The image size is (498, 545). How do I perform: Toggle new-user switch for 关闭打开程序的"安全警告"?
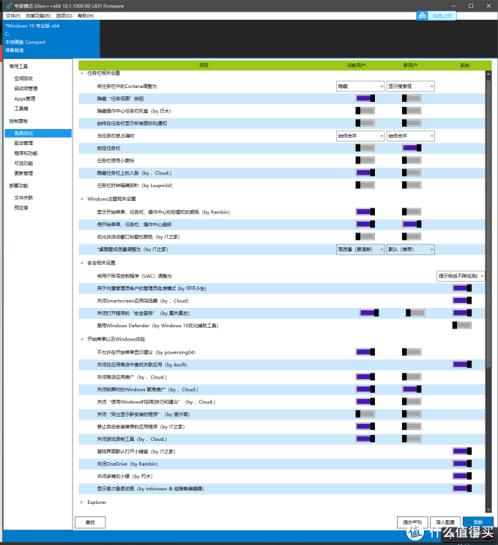click(415, 313)
